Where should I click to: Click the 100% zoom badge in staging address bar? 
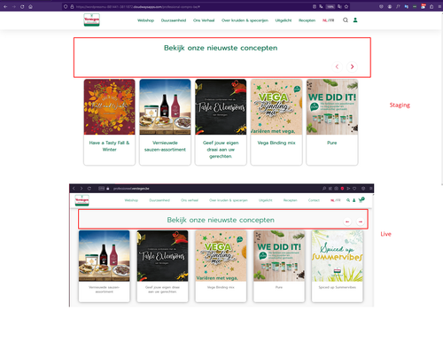[x=330, y=6]
